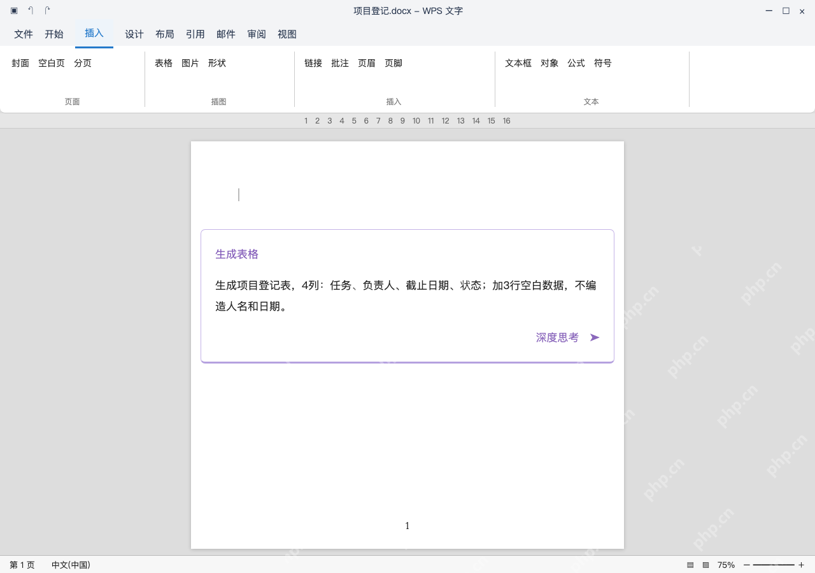Click the 中文(中国) language indicator

click(71, 565)
